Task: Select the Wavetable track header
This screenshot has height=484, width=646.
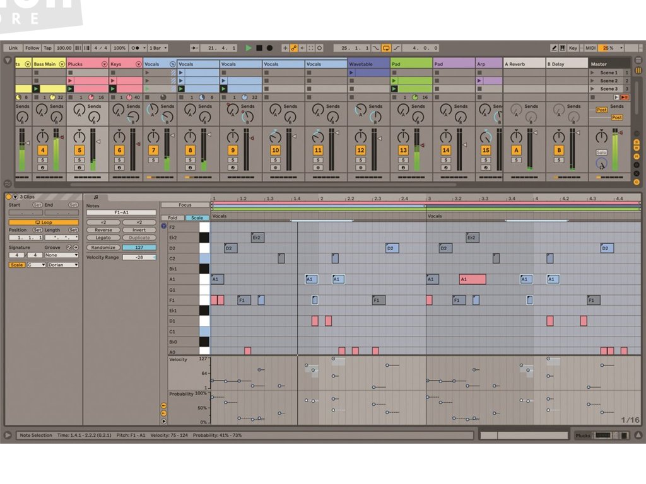Action: point(368,64)
